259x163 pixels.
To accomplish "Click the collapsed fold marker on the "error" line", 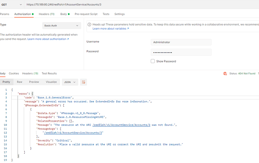I will [x=32, y=93].
